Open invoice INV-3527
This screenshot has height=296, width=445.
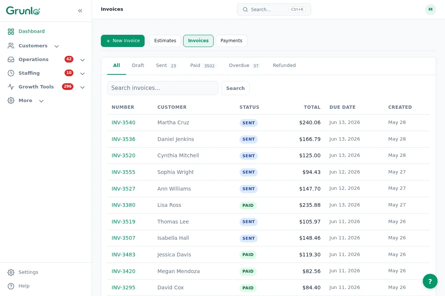123,189
